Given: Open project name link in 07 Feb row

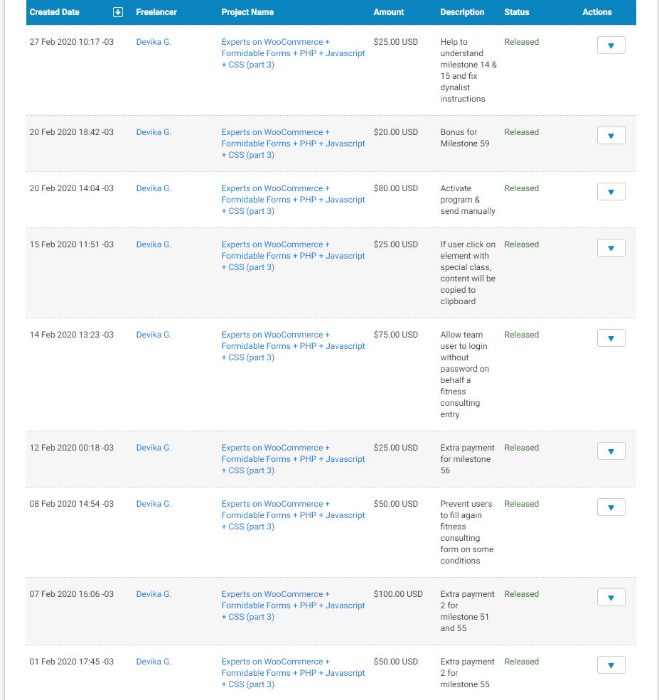Looking at the screenshot, I should (x=293, y=605).
